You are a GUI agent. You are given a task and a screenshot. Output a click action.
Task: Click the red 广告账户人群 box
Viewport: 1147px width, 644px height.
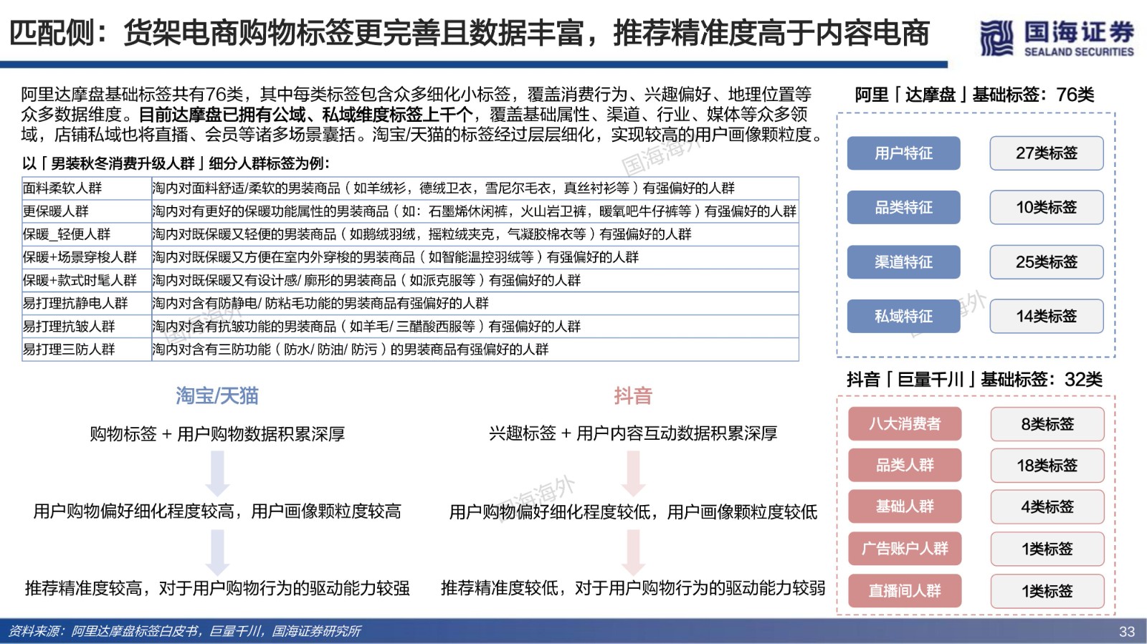pos(905,549)
